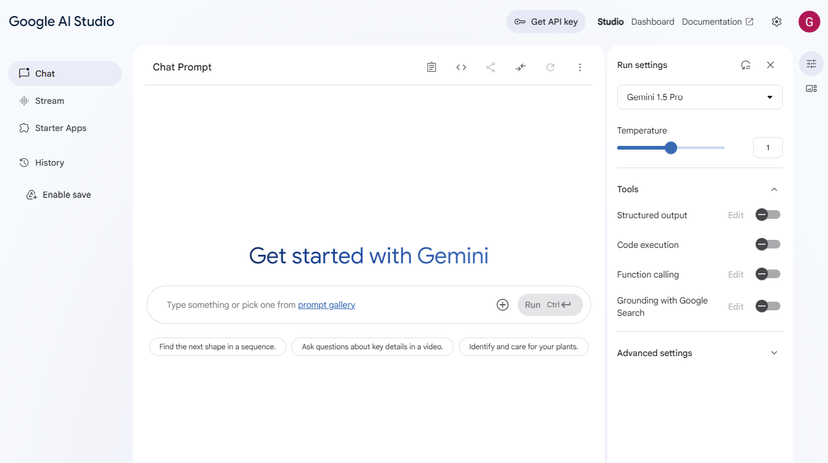Enable the Structured output toggle

(768, 215)
